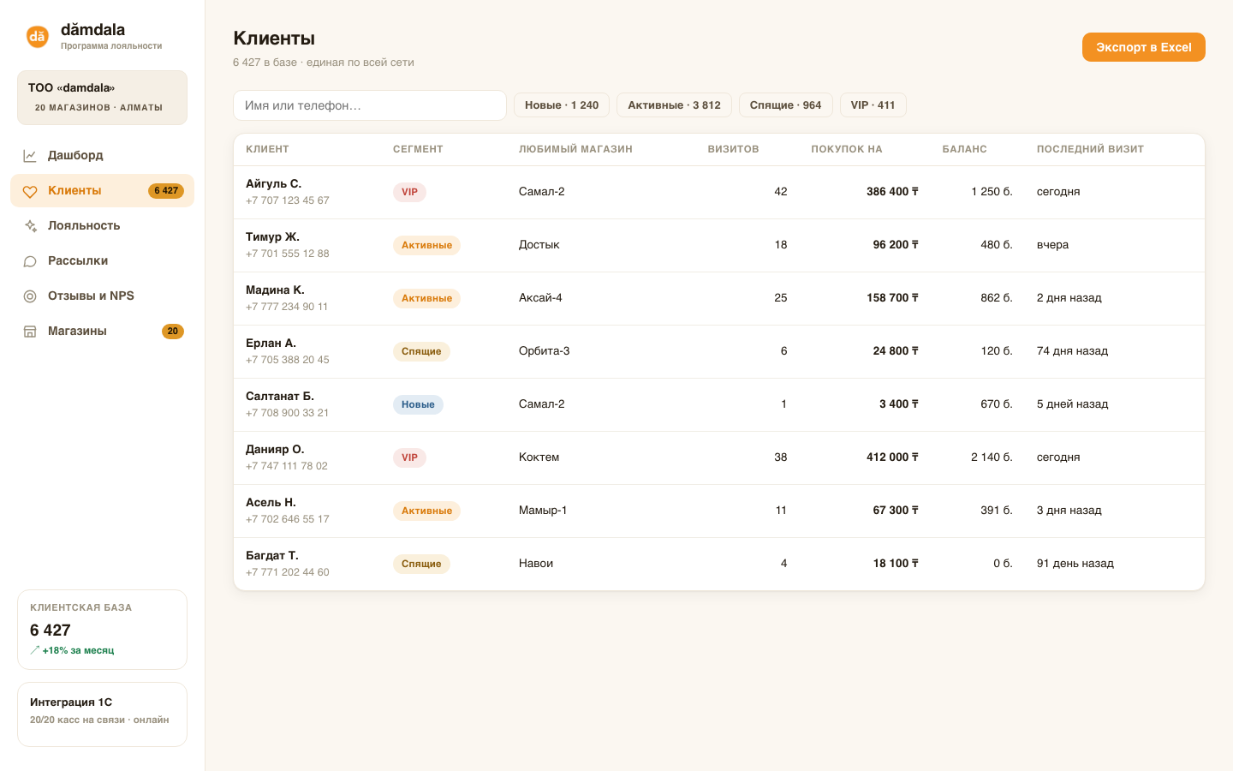Open the dashboard chart icon

[x=30, y=156]
